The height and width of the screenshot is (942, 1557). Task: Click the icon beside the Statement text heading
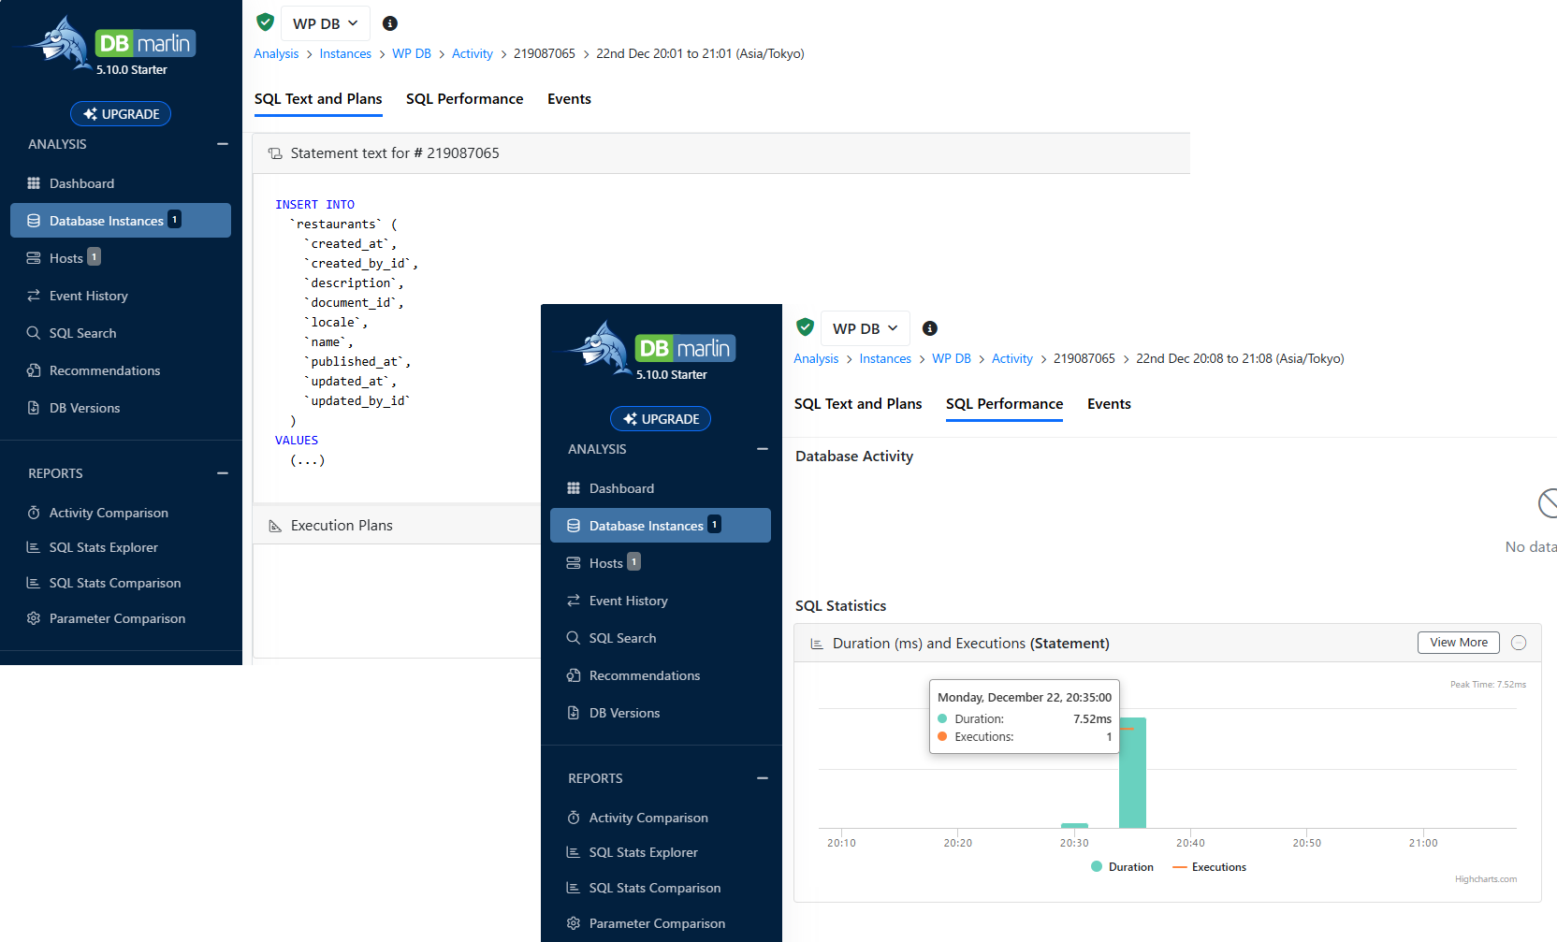tap(275, 153)
